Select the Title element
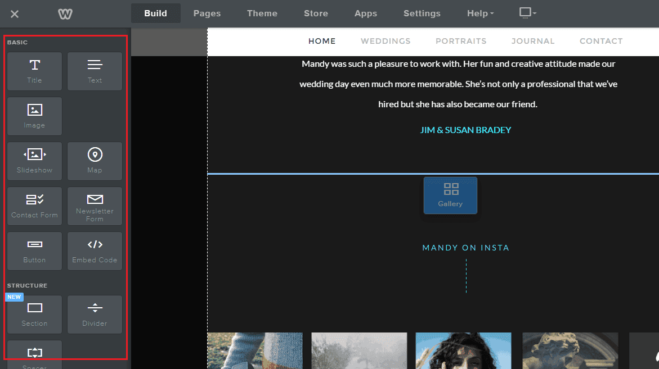This screenshot has height=369, width=659. pyautogui.click(x=34, y=71)
